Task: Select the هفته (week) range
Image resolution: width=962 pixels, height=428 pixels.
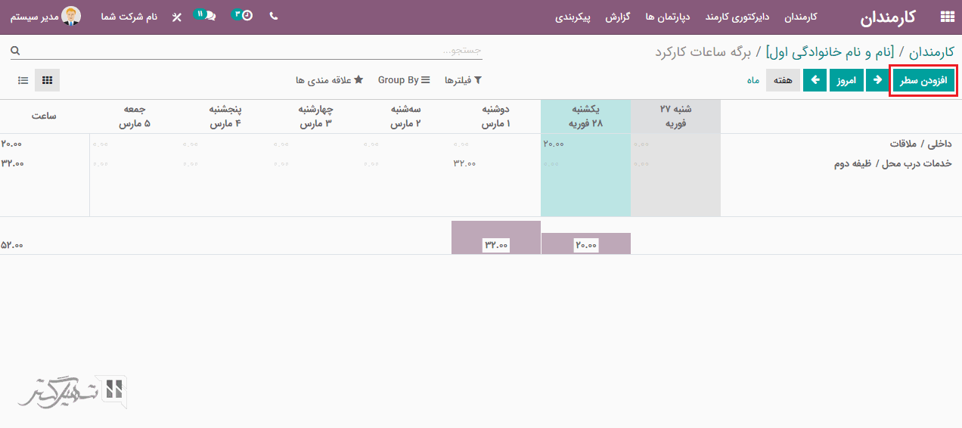Action: [783, 80]
